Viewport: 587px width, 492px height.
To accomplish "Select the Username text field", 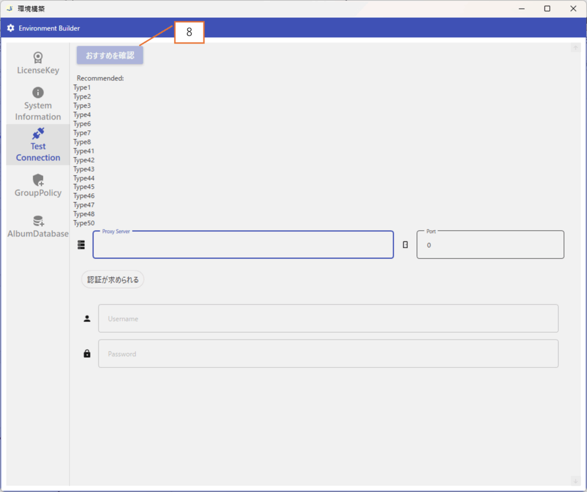I will (x=328, y=318).
